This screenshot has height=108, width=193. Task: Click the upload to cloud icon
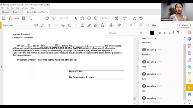pyautogui.click(x=17, y=18)
